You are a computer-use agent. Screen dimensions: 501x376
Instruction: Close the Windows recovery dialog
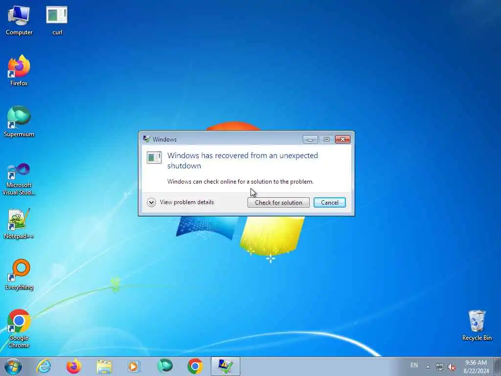click(x=342, y=140)
